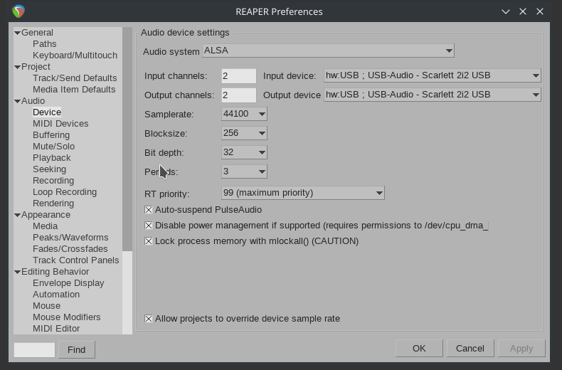
Task: Select the Mouse preferences page
Action: pos(46,306)
